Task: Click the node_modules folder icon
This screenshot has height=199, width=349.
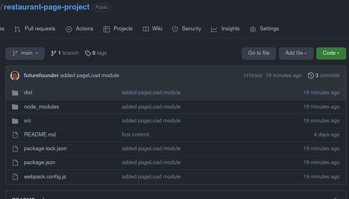Action: [15, 107]
